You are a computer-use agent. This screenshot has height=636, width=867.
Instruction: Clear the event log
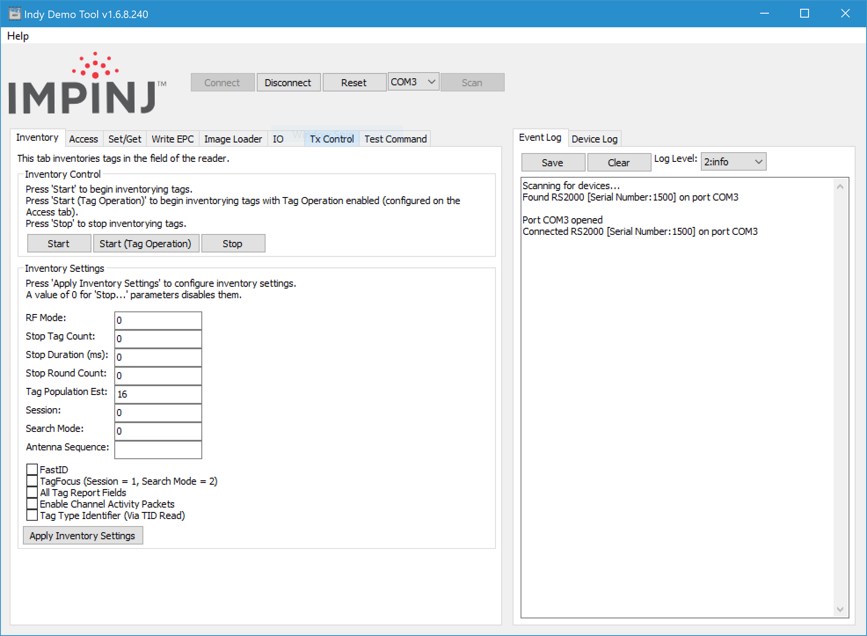click(618, 162)
